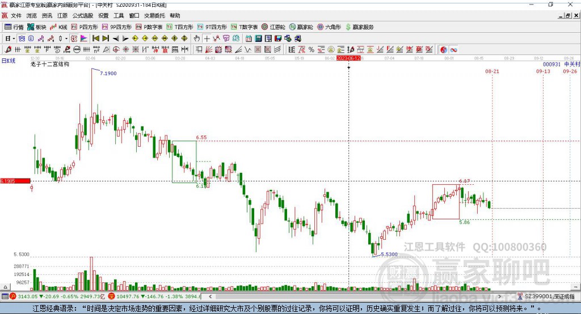Open the 江恩轮 Gann wheel

point(273,27)
